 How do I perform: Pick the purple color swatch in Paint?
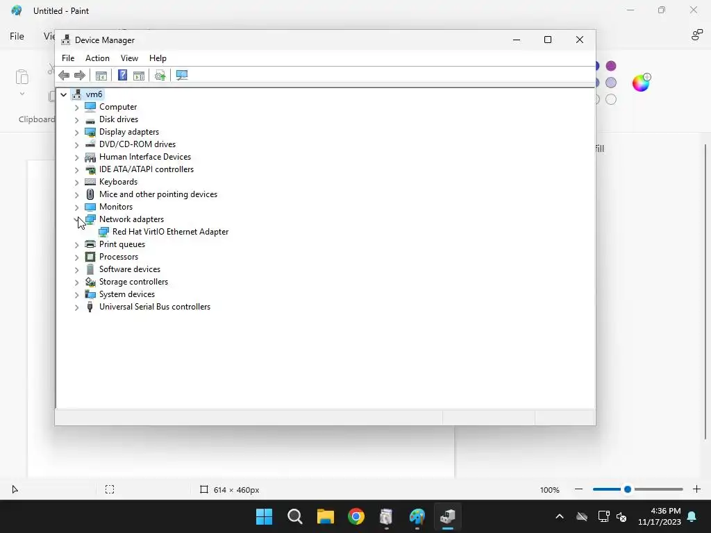611,66
